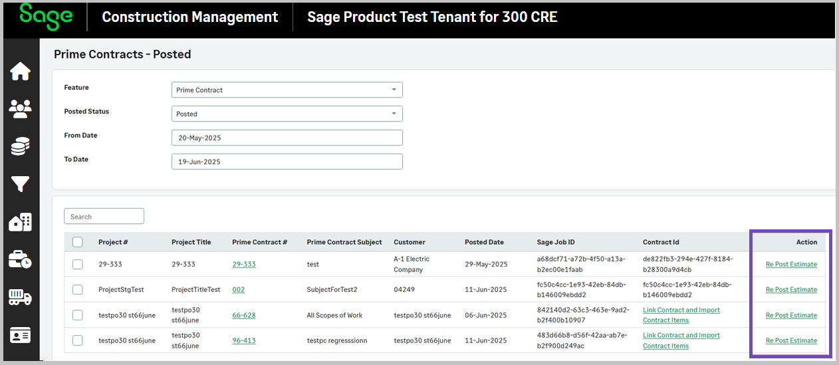Click Re Post Estimate for contract 96-413
The image size is (839, 365).
[791, 340]
